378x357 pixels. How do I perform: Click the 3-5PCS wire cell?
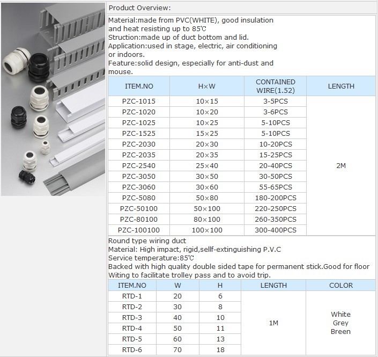(x=275, y=101)
